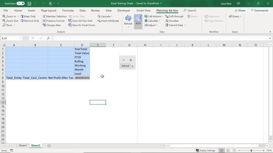This screenshot has height=153, width=273.
Task: Collapse the ribbon with the chevron
Action: (270, 32)
